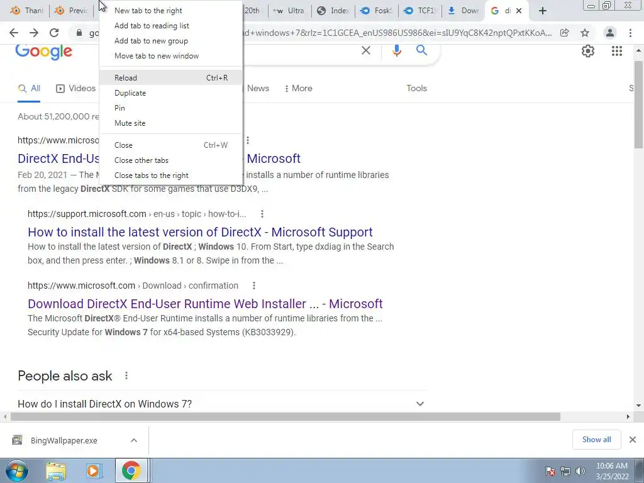Screen dimensions: 644x483
Task: Open 'How to install the latest version of DirectX' result
Action: click(x=200, y=232)
